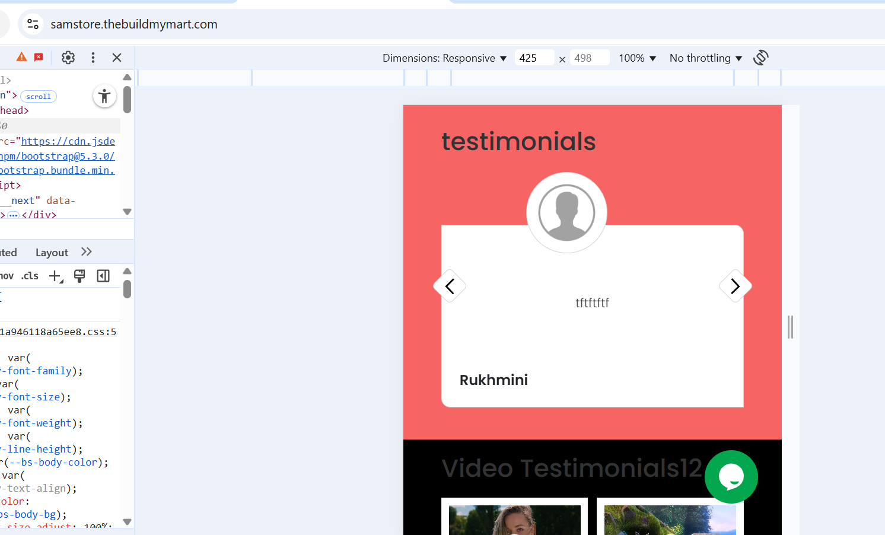
Task: Open site information icon in address bar
Action: 33,24
